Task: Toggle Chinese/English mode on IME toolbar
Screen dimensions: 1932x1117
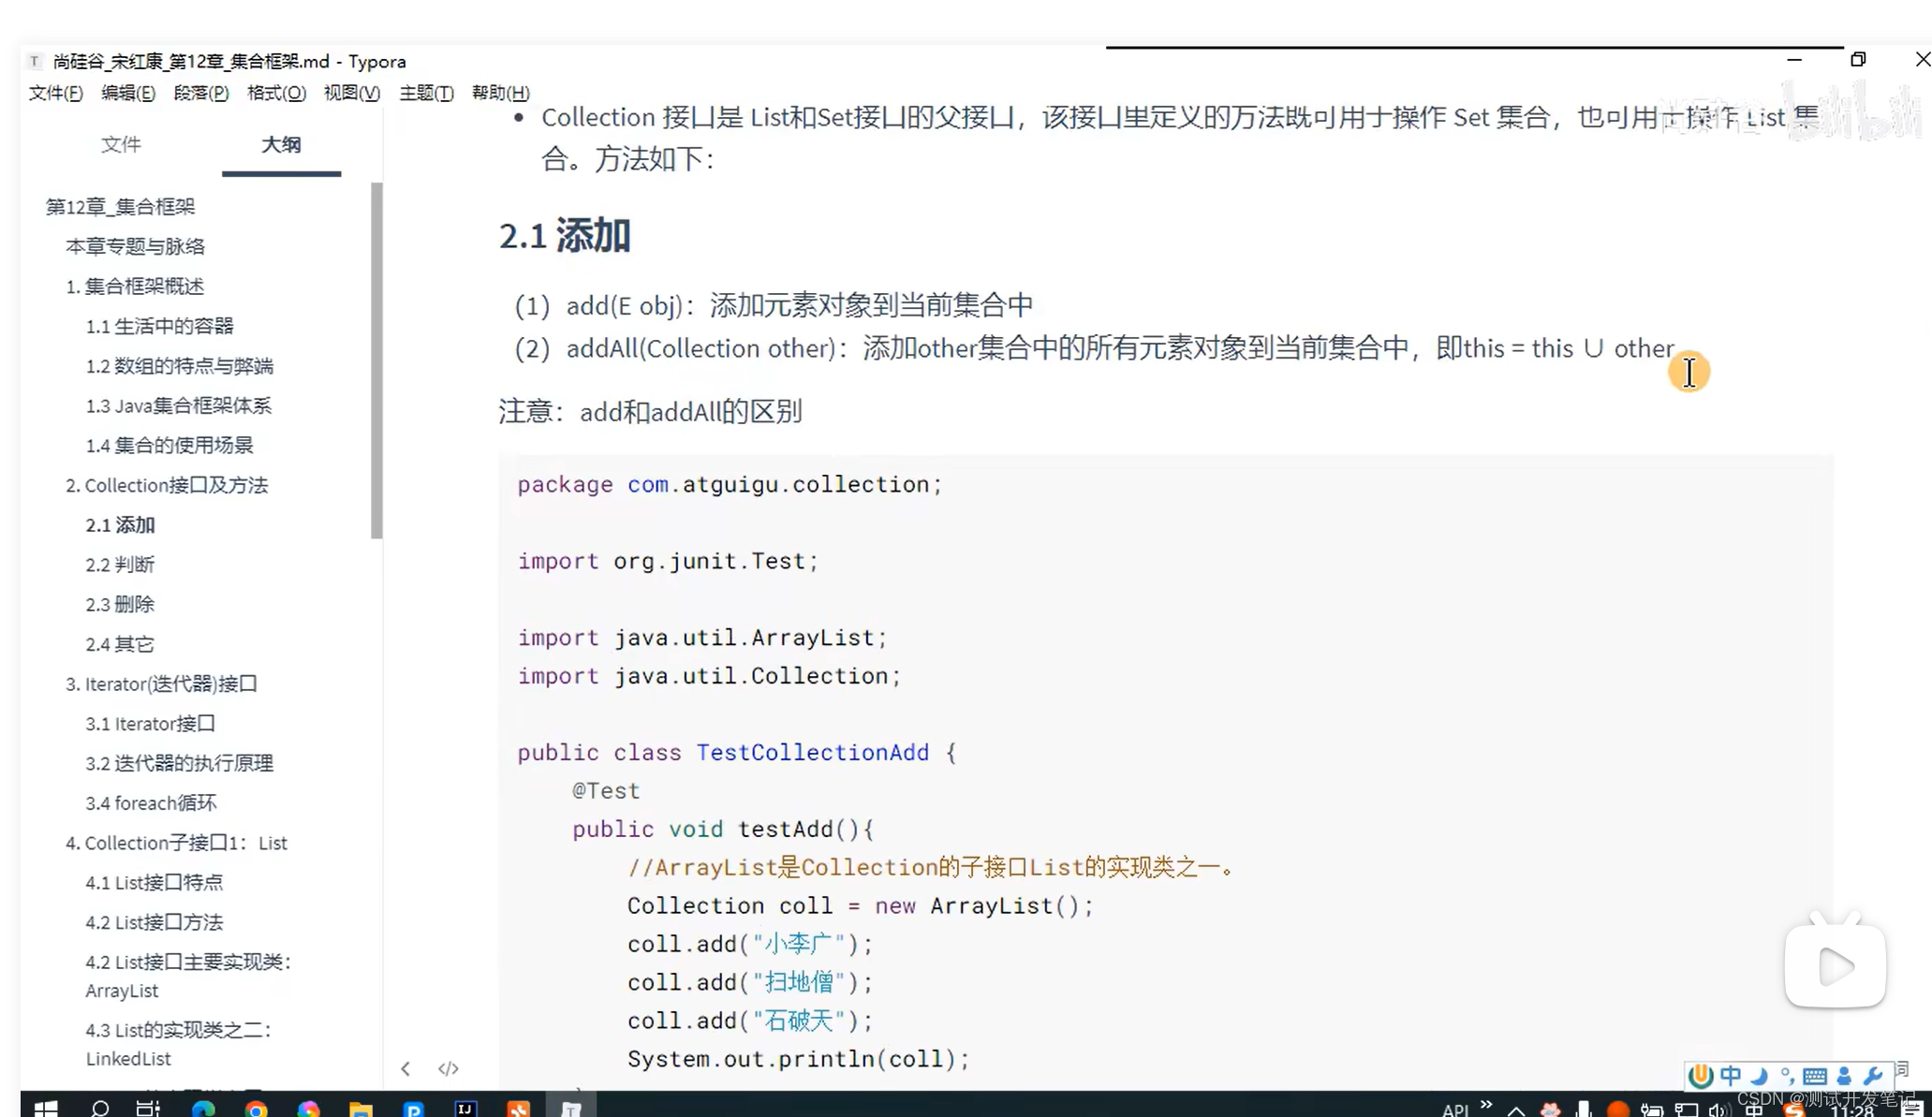Action: point(1731,1076)
